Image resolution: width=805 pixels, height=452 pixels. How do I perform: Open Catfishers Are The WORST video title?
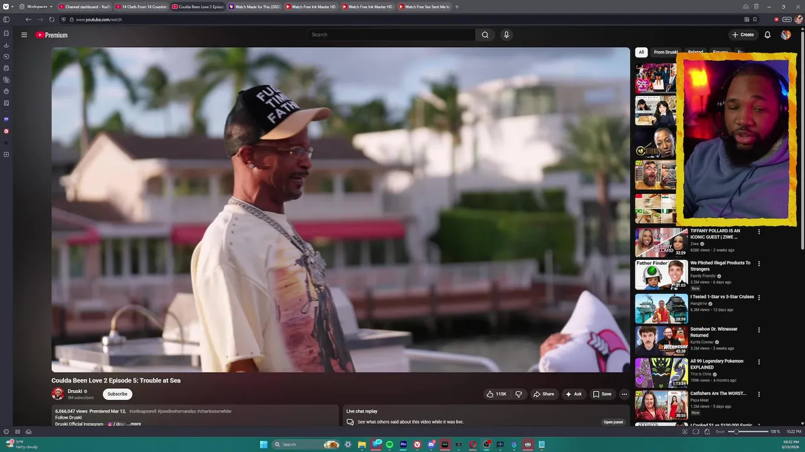718,394
